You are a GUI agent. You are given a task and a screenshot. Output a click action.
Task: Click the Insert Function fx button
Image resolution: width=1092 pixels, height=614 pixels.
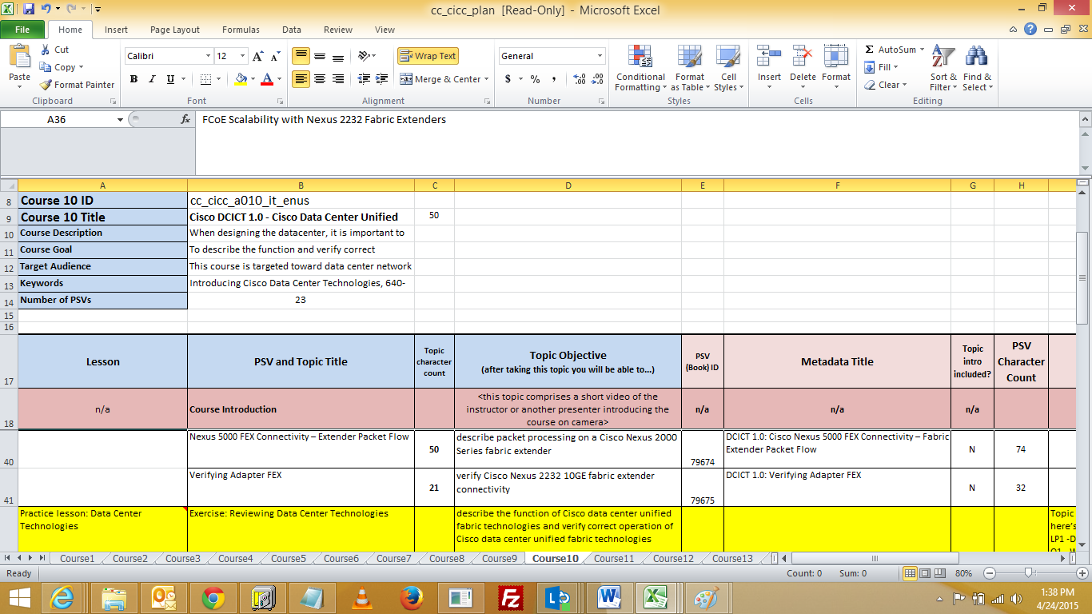(x=185, y=119)
